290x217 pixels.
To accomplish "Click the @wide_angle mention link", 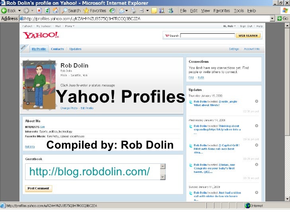I will coord(228,101).
